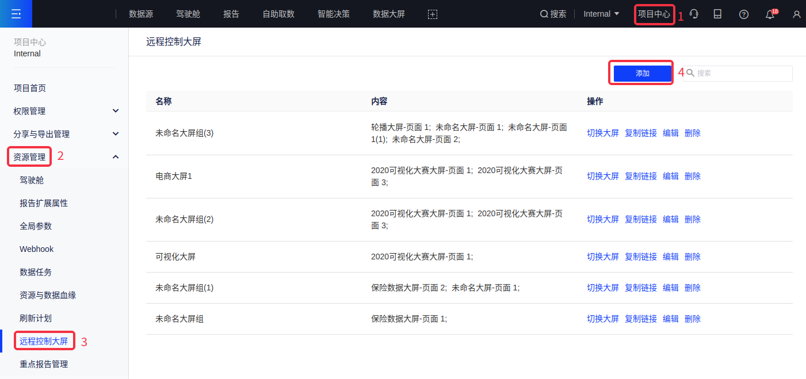Click the blue 添加 button
This screenshot has width=806, height=379.
(642, 74)
